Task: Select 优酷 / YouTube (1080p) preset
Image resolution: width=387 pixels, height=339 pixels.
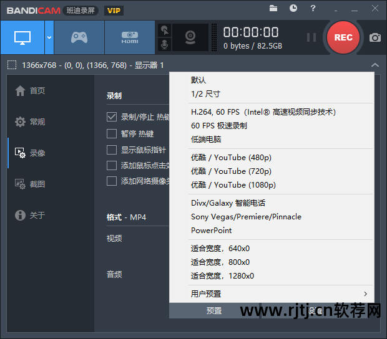Action: click(x=272, y=185)
